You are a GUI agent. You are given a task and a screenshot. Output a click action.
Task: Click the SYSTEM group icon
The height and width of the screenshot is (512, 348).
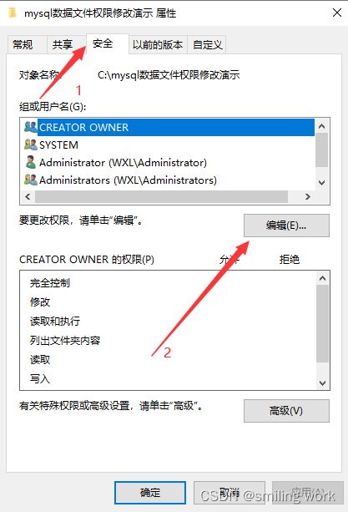(31, 144)
